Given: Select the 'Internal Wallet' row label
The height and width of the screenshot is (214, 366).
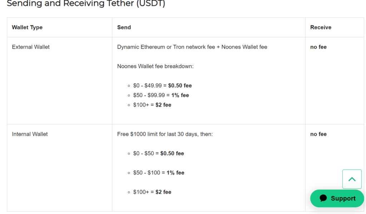Looking at the screenshot, I should coord(30,134).
